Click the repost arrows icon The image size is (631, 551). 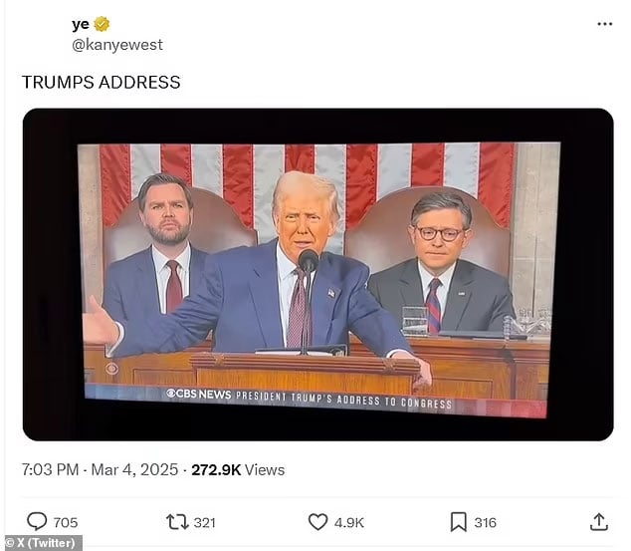(177, 522)
